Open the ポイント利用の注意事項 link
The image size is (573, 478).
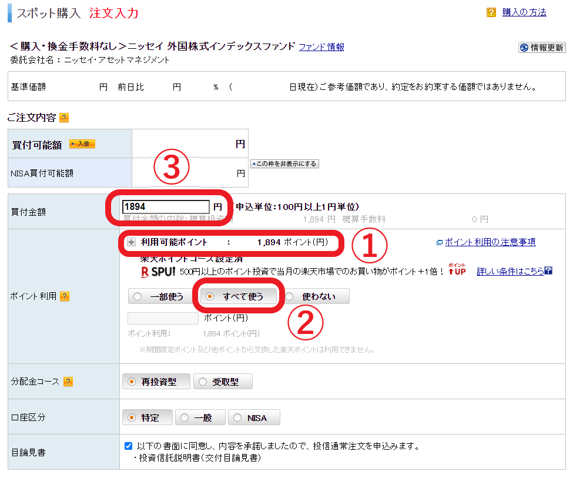point(490,242)
